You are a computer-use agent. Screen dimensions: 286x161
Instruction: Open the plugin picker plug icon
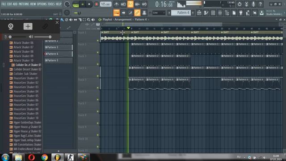241,13
